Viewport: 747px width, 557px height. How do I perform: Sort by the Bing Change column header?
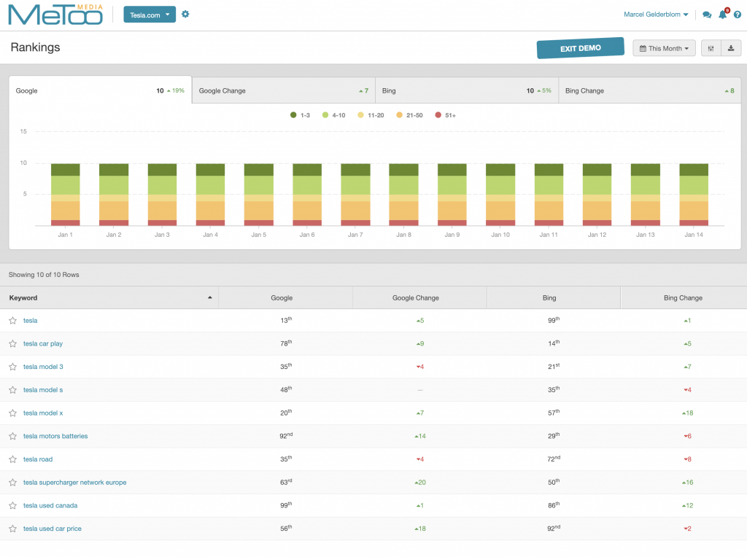coord(684,298)
